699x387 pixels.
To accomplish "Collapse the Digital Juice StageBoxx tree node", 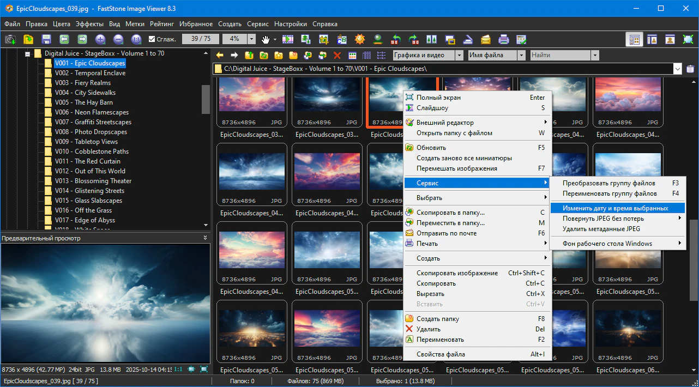I will click(27, 53).
